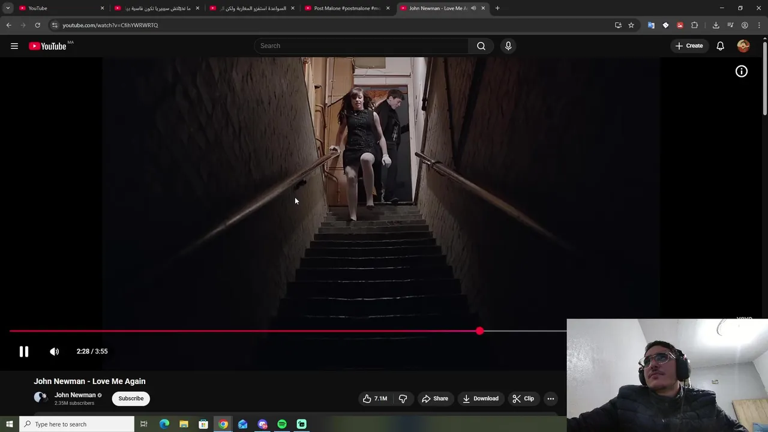Open Chrome downloads
The width and height of the screenshot is (768, 432).
716,25
